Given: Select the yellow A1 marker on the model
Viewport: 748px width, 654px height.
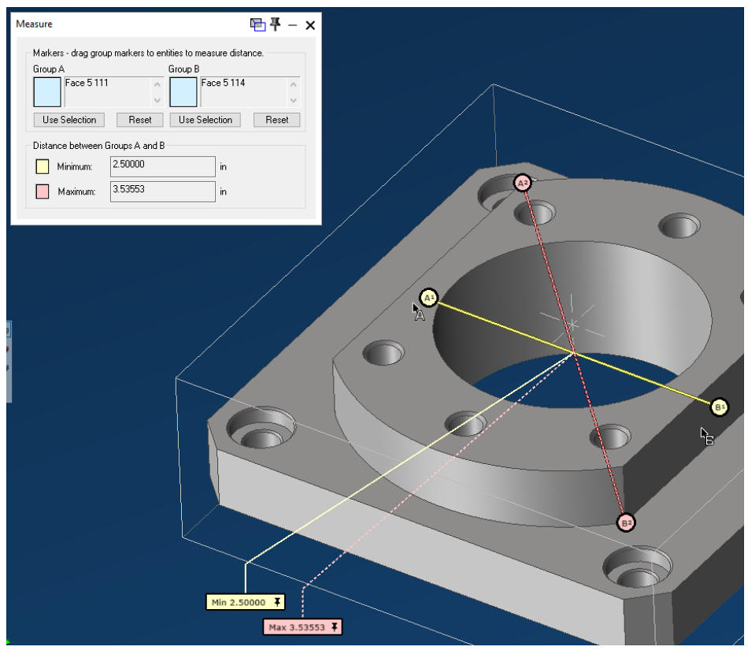Looking at the screenshot, I should (x=428, y=298).
